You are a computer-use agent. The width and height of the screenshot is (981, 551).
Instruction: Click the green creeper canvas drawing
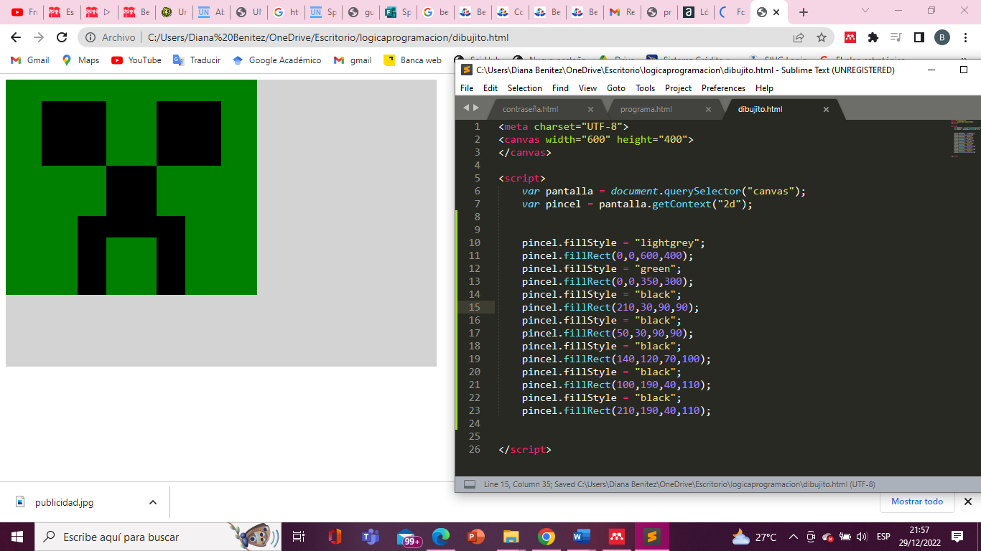[x=131, y=187]
